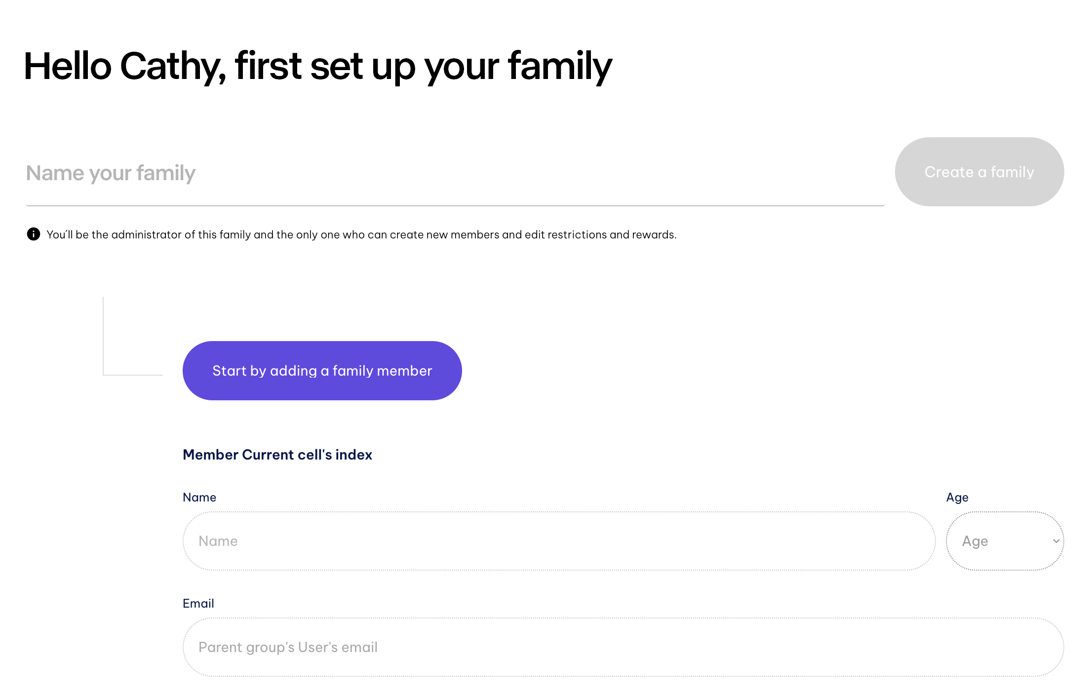1091x694 pixels.
Task: Focus the Parent group's User's email field
Action: click(x=623, y=647)
